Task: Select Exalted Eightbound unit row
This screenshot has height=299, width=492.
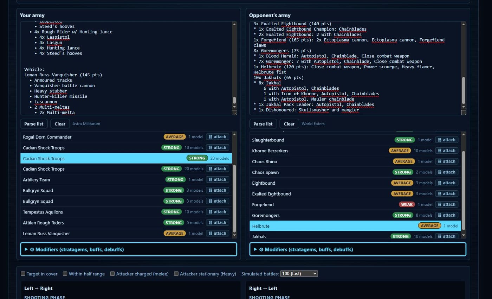Action: point(355,194)
